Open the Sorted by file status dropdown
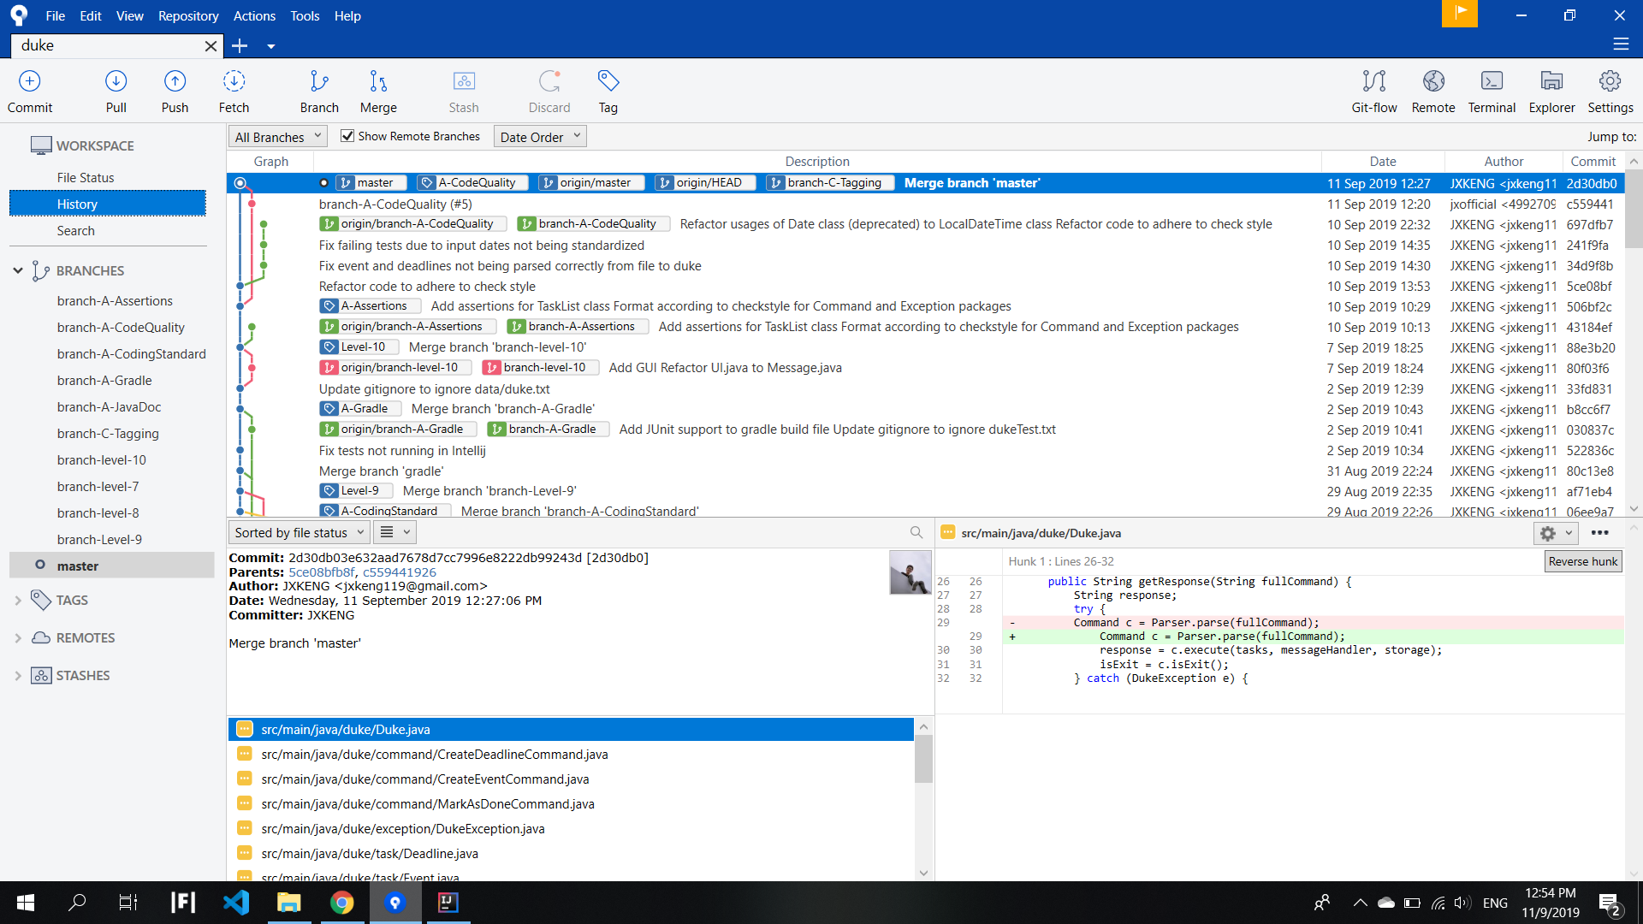The image size is (1643, 924). tap(299, 532)
